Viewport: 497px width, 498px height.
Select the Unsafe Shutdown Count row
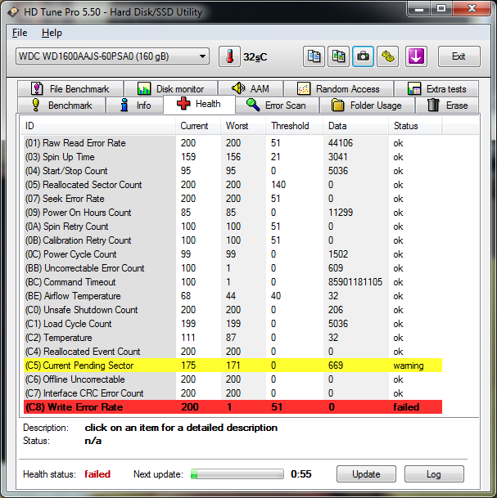[233, 310]
